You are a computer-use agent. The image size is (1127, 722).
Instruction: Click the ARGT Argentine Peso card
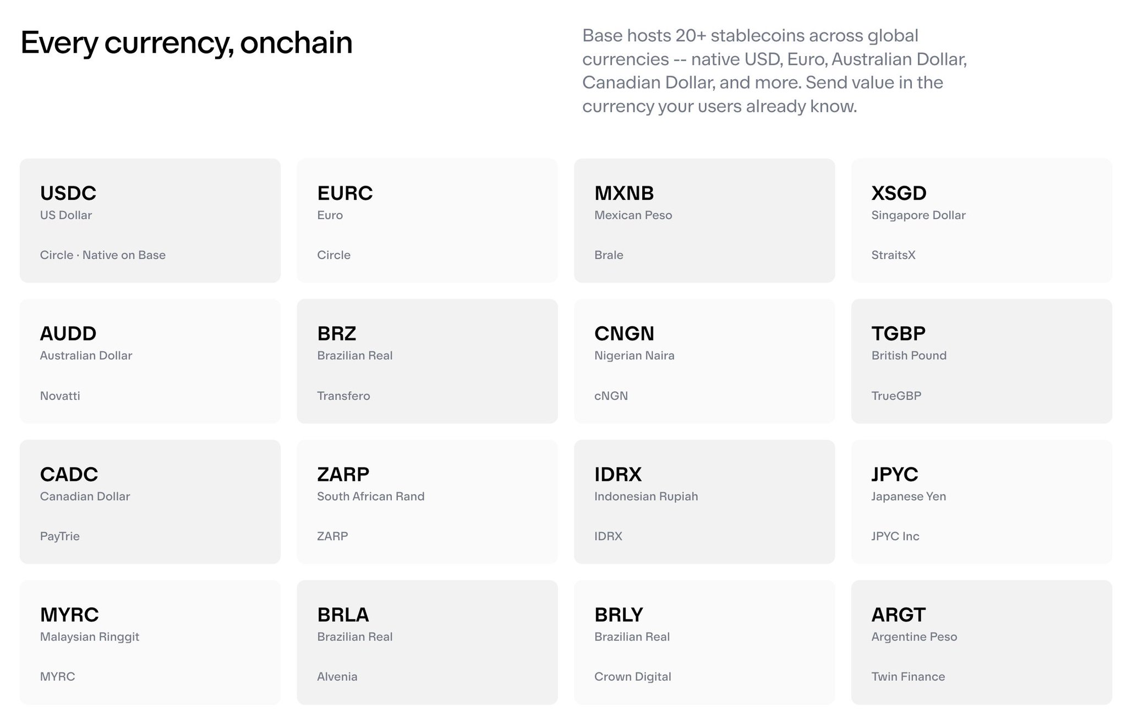pyautogui.click(x=981, y=642)
